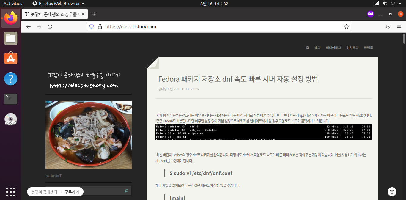Click the 구독하기 subscribe button
This screenshot has width=406, height=200.
click(x=72, y=192)
